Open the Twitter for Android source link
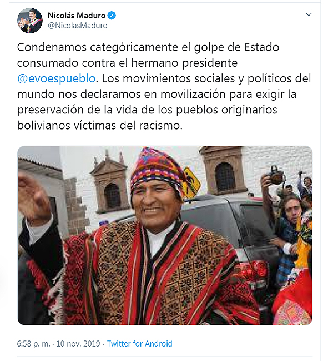This screenshot has width=333, height=361. click(x=140, y=344)
